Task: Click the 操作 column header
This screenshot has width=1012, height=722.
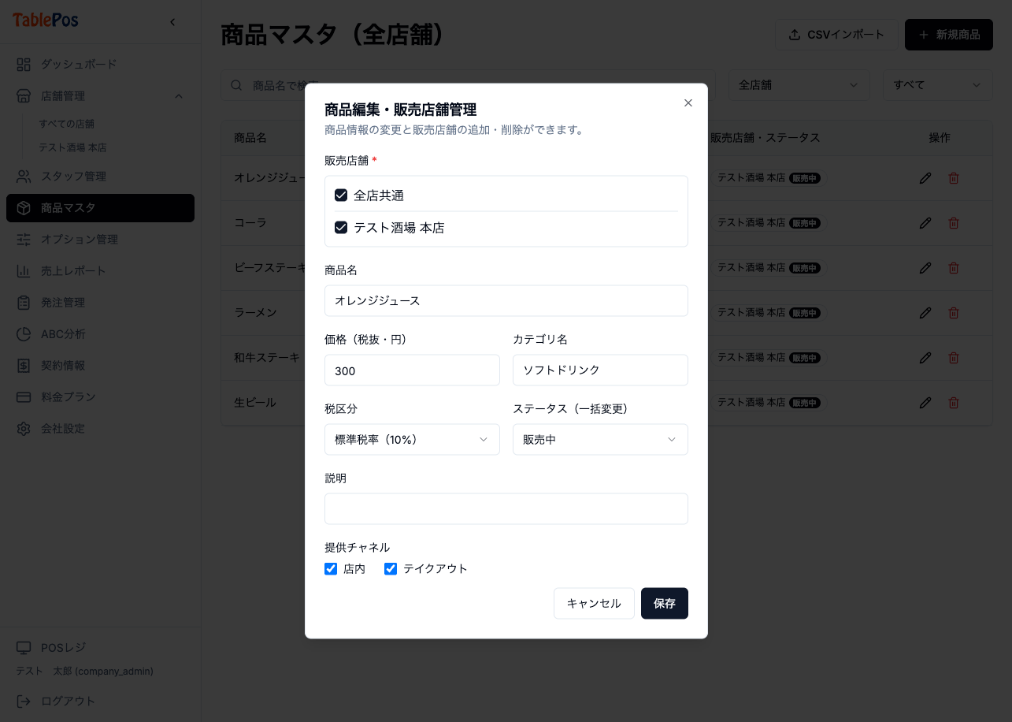Action: [x=940, y=138]
